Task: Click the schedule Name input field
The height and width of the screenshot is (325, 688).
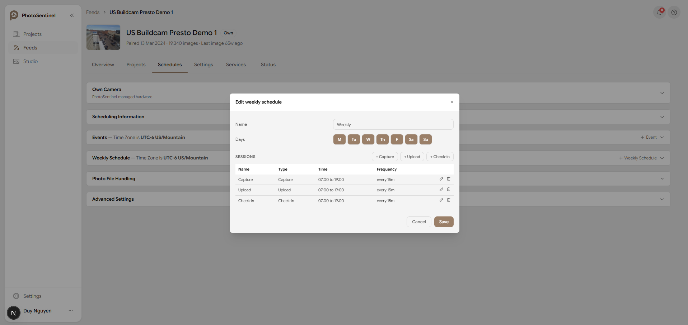Action: pos(393,124)
